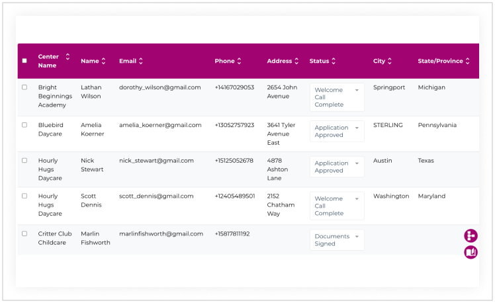Click phone number +15125052678
This screenshot has width=495, height=303.
click(x=234, y=161)
